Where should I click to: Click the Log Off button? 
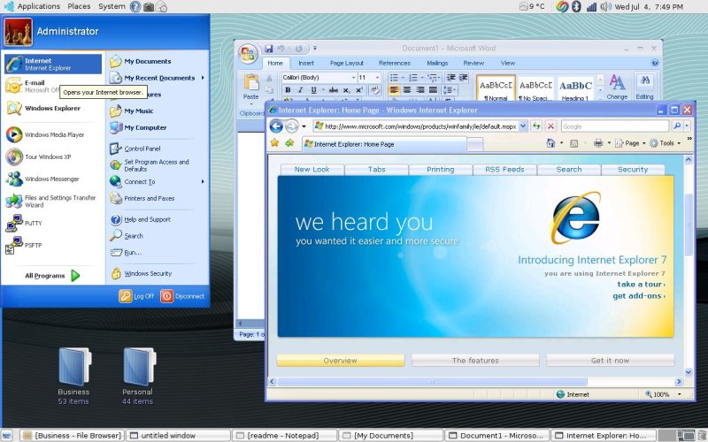coord(137,296)
